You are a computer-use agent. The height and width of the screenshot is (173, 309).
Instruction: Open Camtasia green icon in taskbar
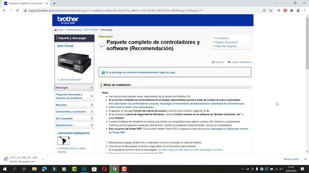click(74, 169)
